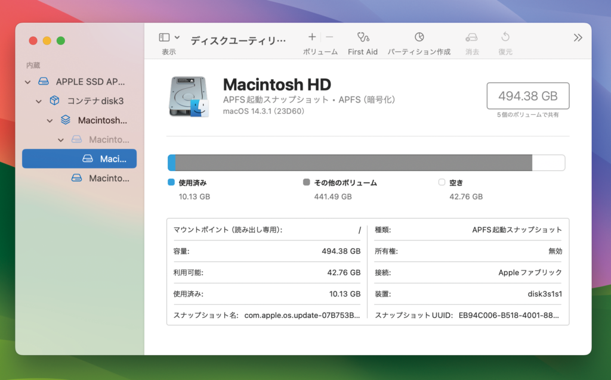Click the スナップショット UUID value

(x=508, y=316)
